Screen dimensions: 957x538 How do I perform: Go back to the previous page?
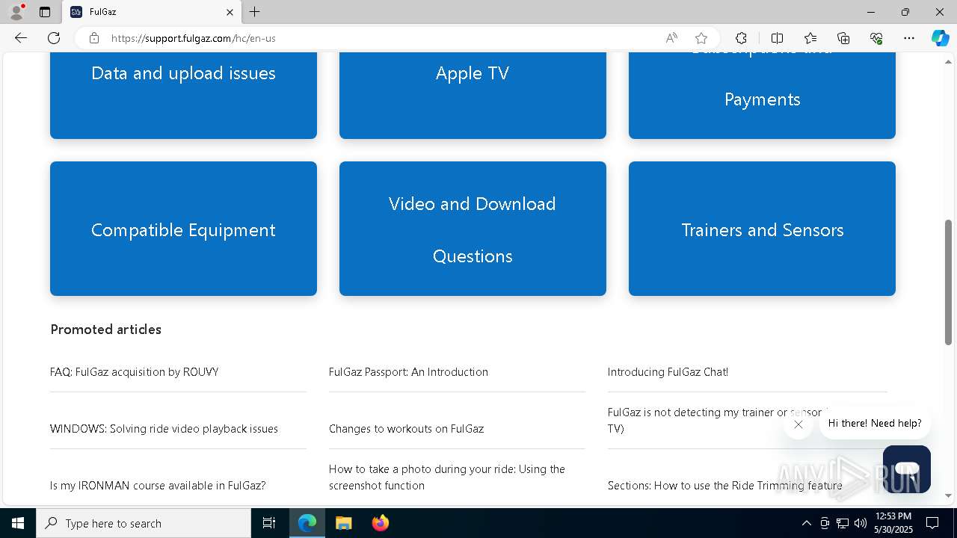click(21, 38)
